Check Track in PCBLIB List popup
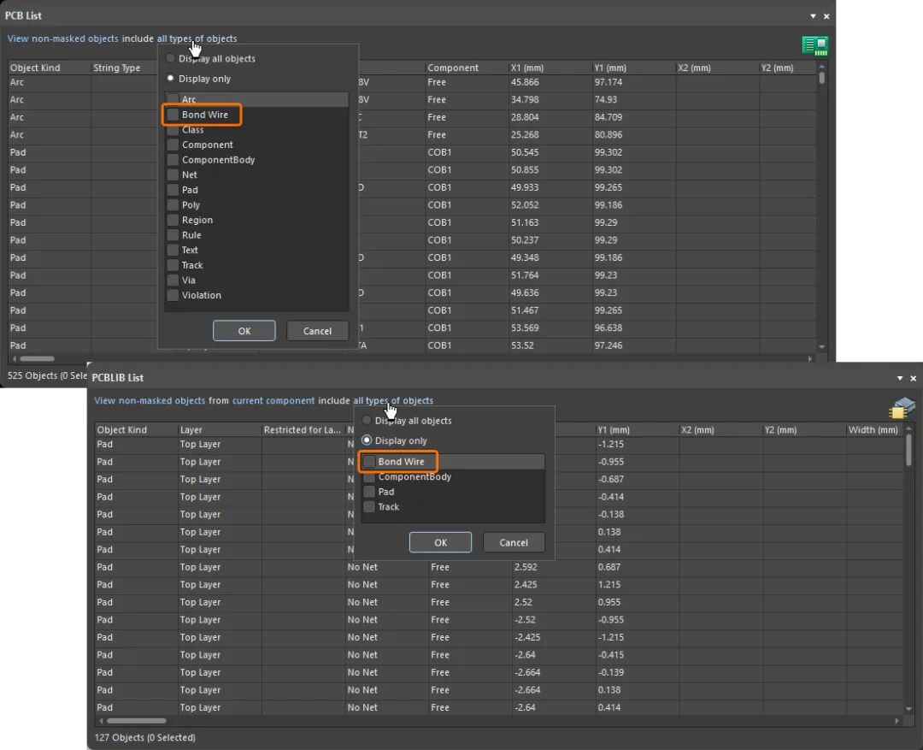The height and width of the screenshot is (750, 923). [x=369, y=507]
